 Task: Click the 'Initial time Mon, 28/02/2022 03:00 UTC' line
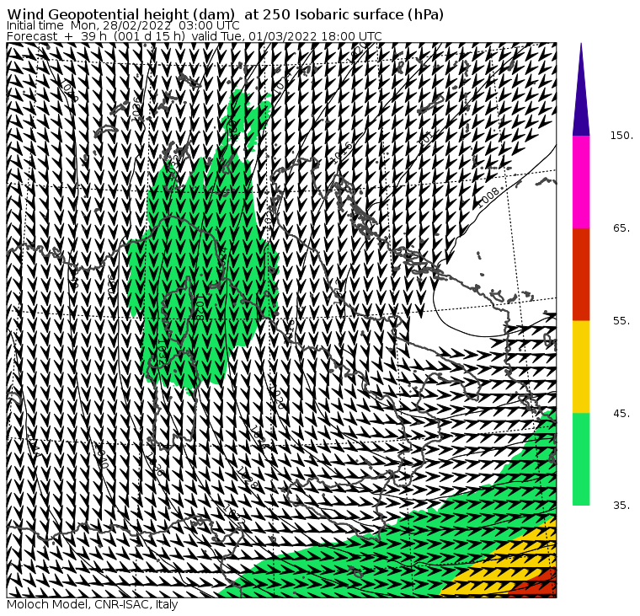[x=123, y=26]
